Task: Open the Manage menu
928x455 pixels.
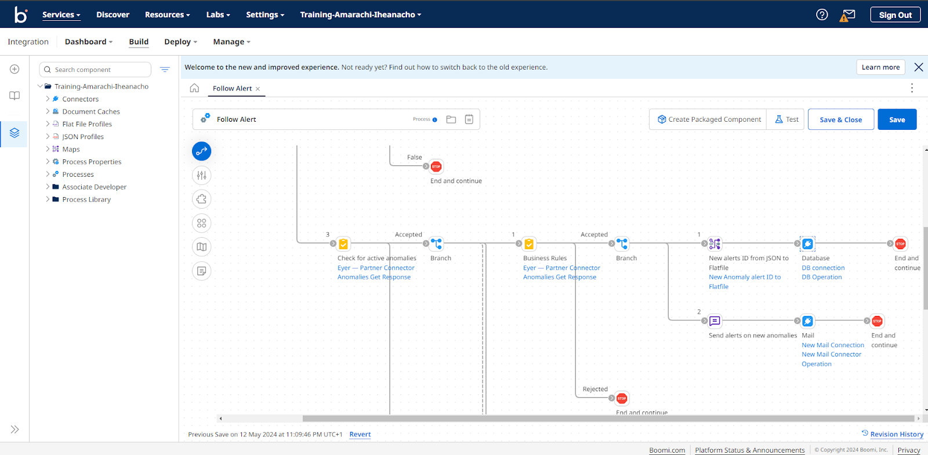Action: [x=232, y=42]
